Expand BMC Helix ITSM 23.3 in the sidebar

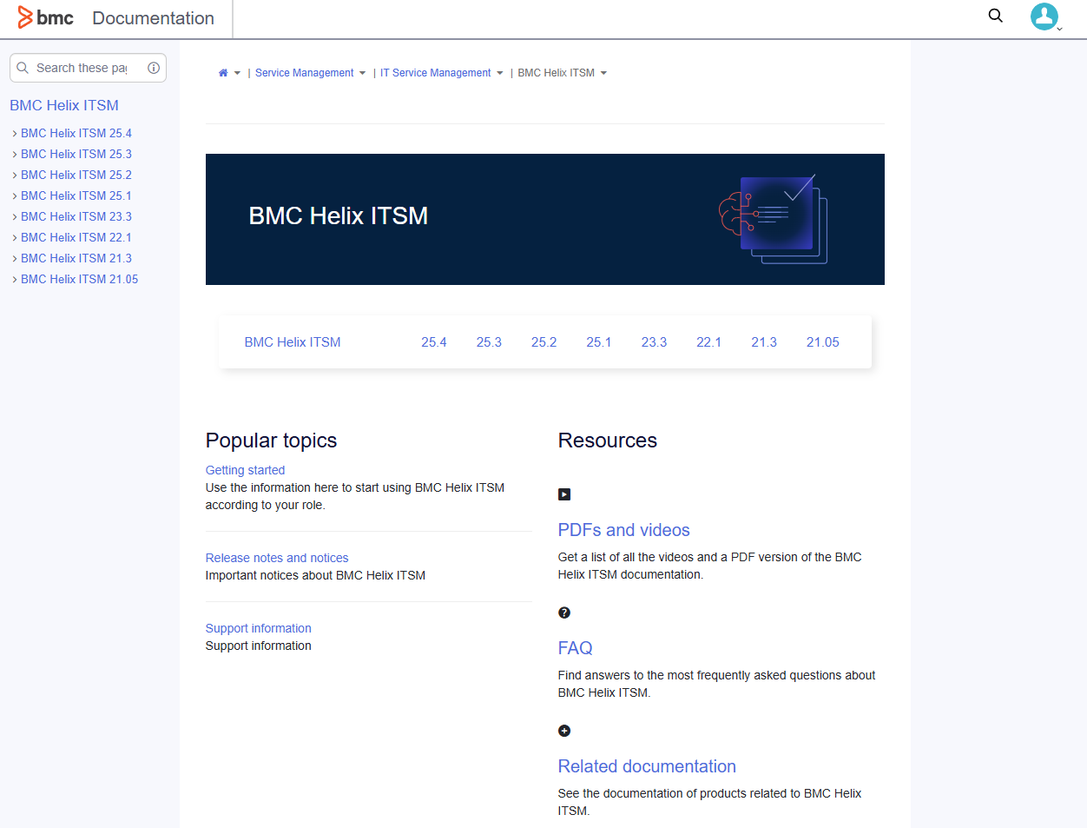tap(15, 216)
